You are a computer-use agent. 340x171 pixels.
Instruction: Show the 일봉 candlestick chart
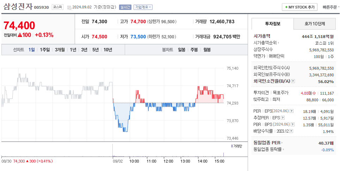tap(182, 50)
